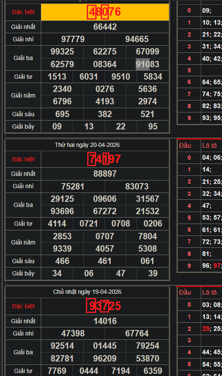Click Giải năm number 4057
Image resolution: width=222 pixels, height=376 pixels.
click(x=105, y=249)
